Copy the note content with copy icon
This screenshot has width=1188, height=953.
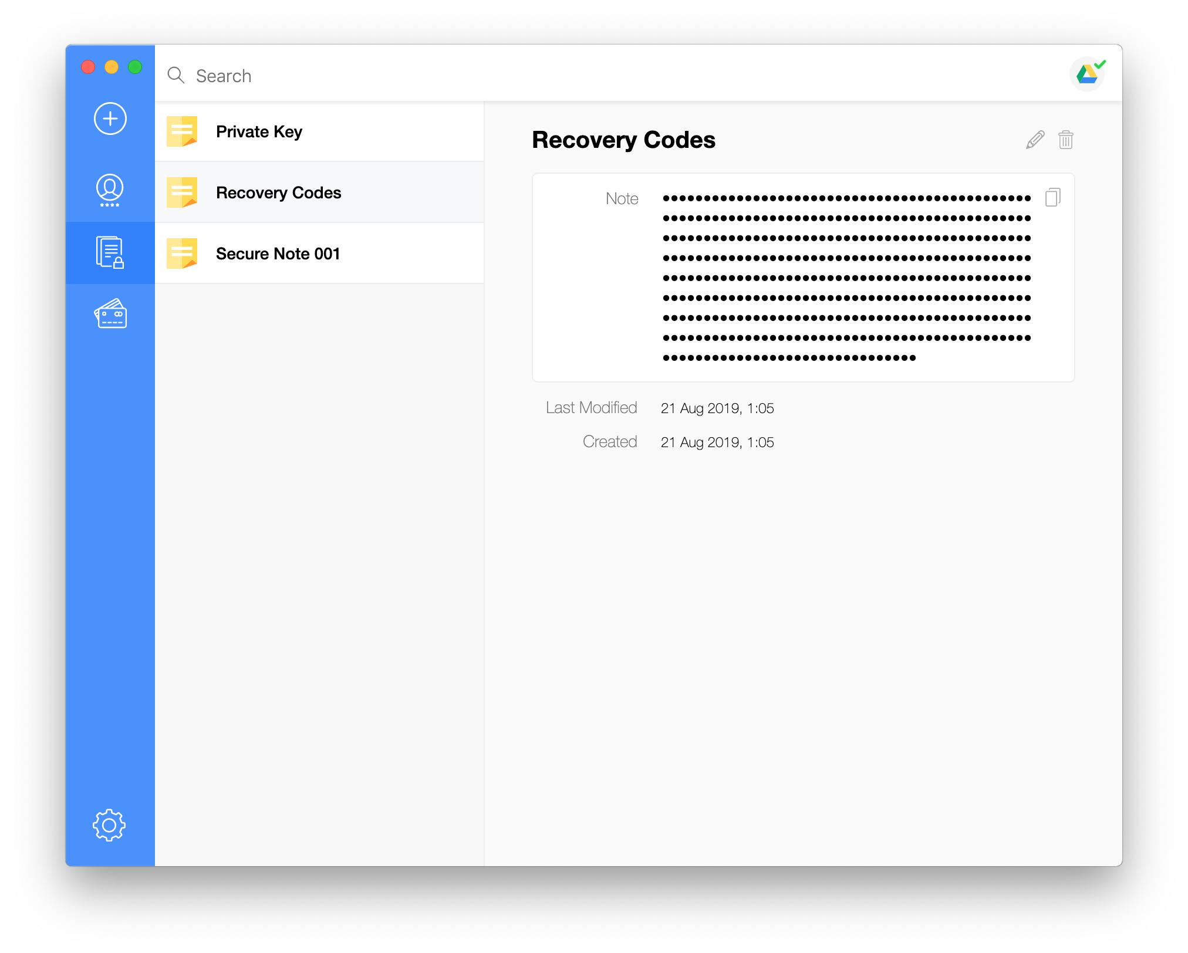[1052, 198]
